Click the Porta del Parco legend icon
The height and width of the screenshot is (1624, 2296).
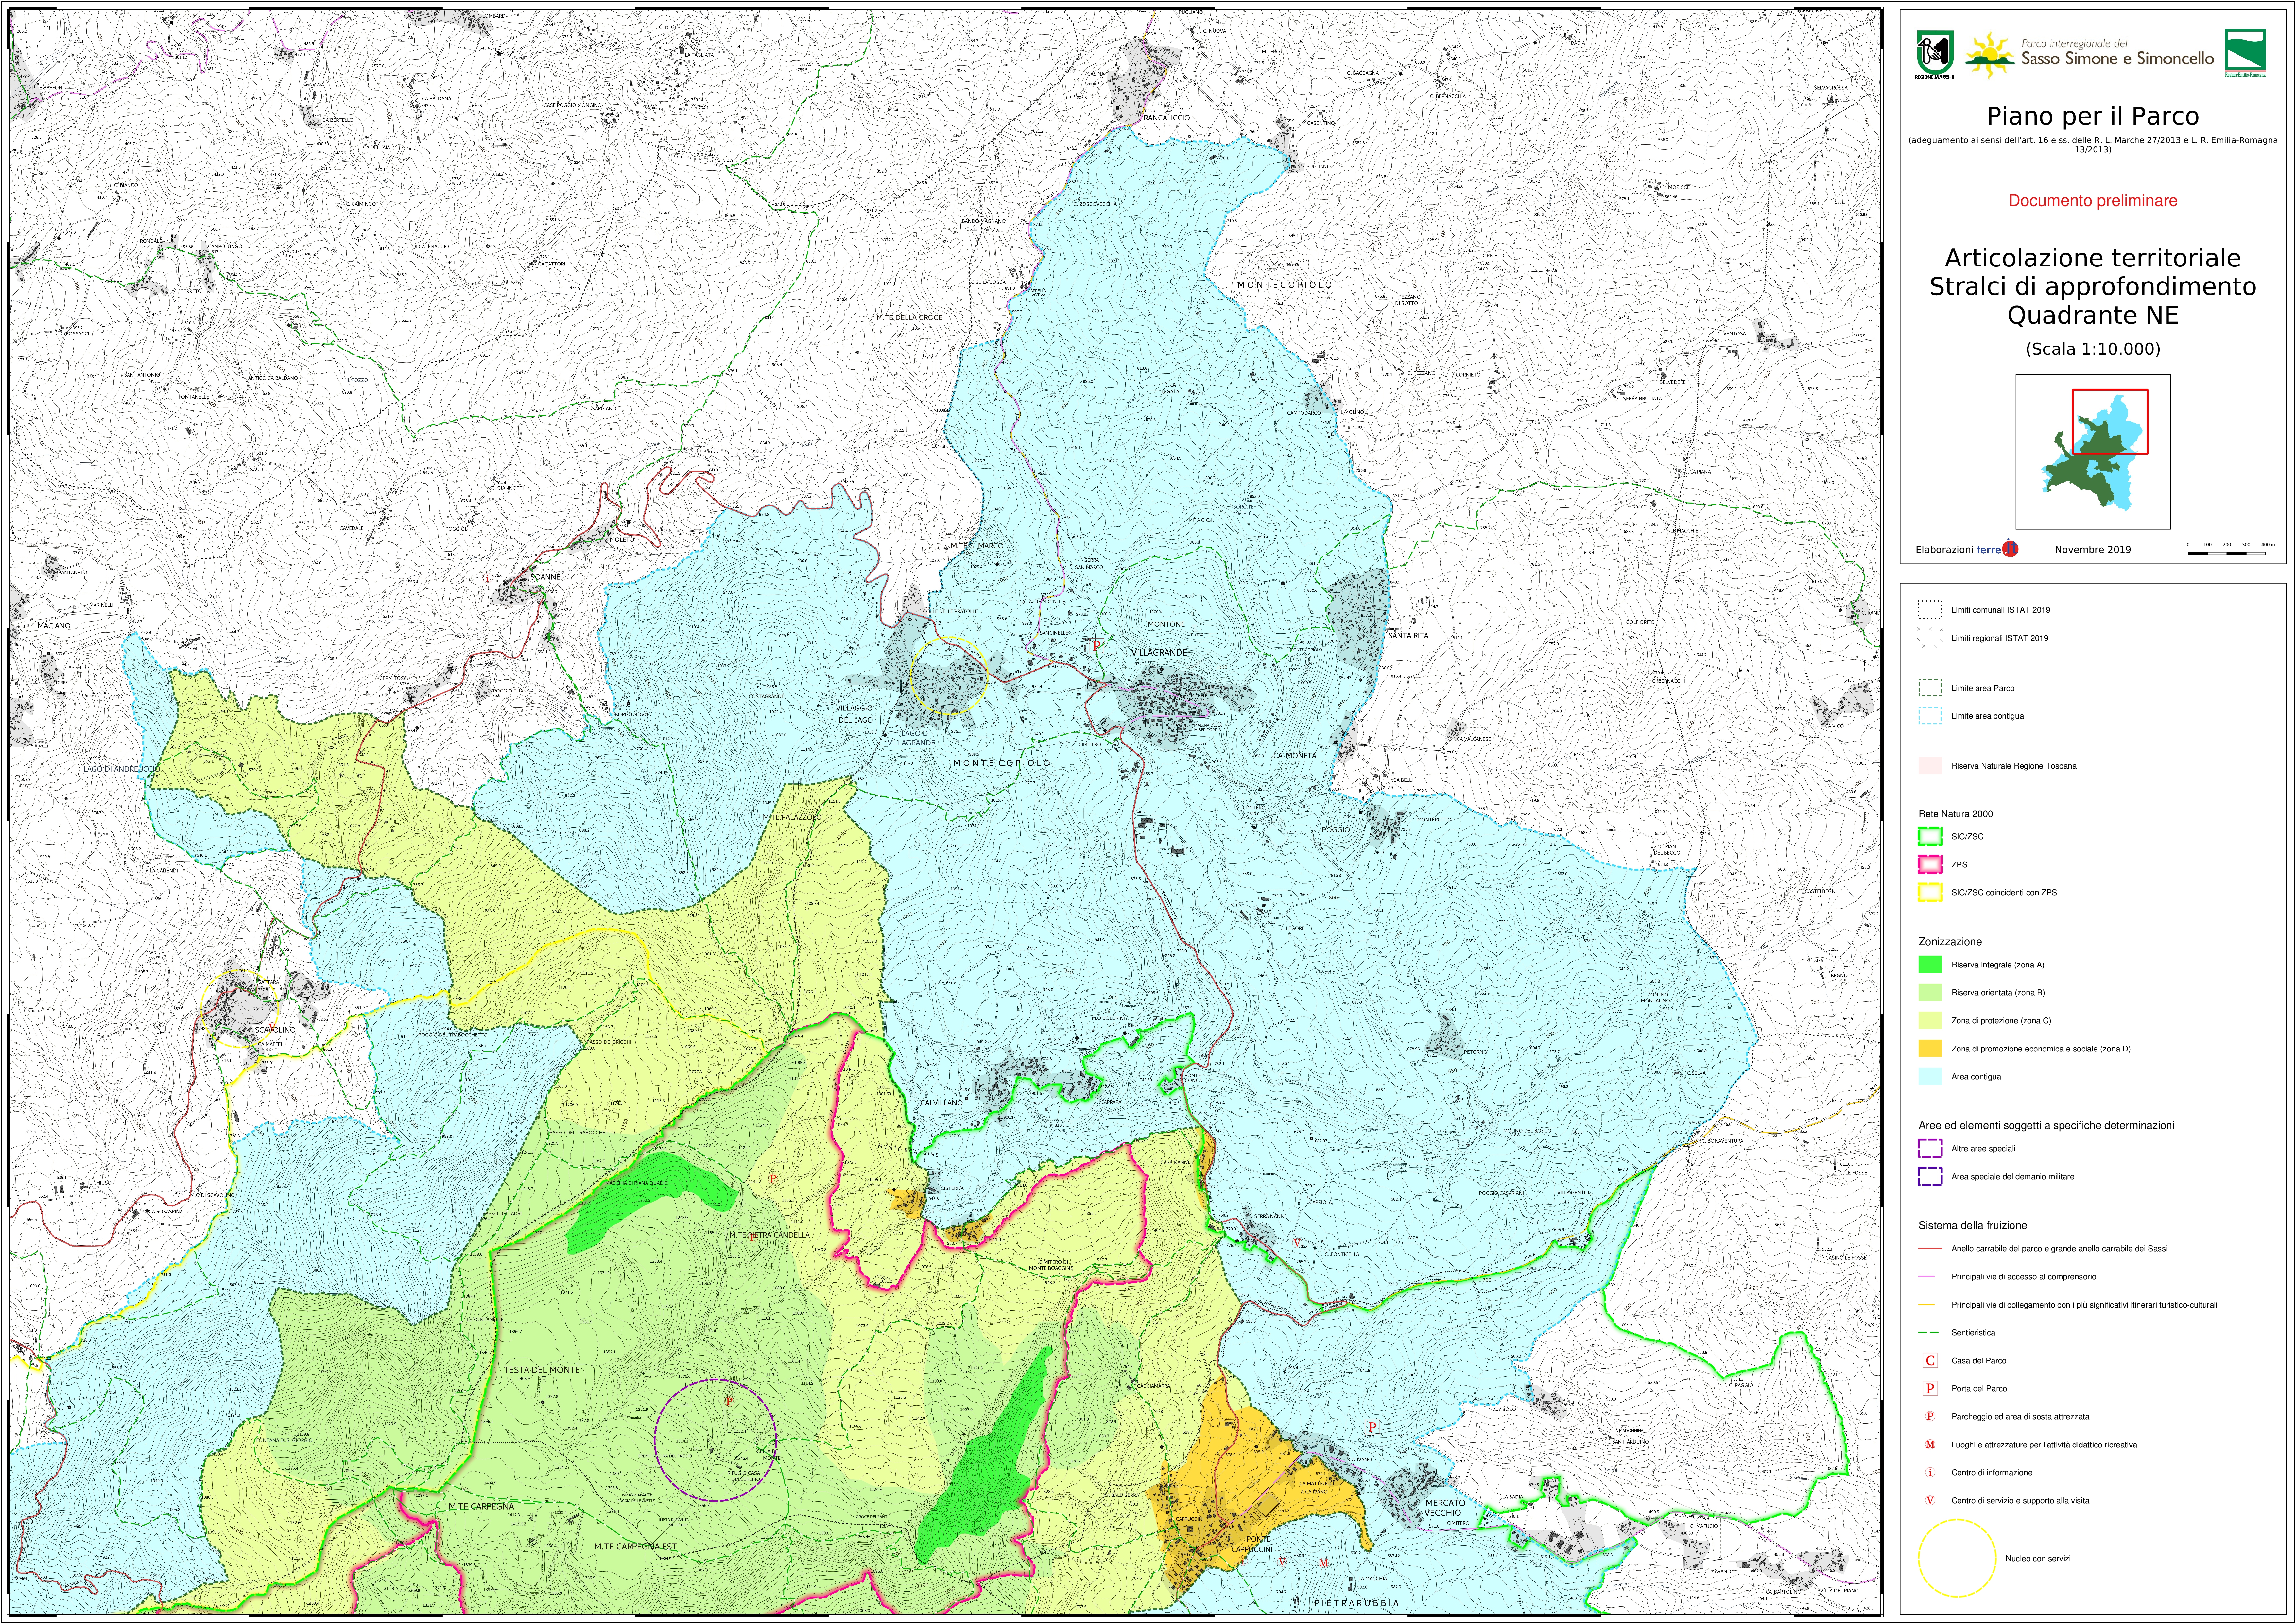tap(1930, 1388)
